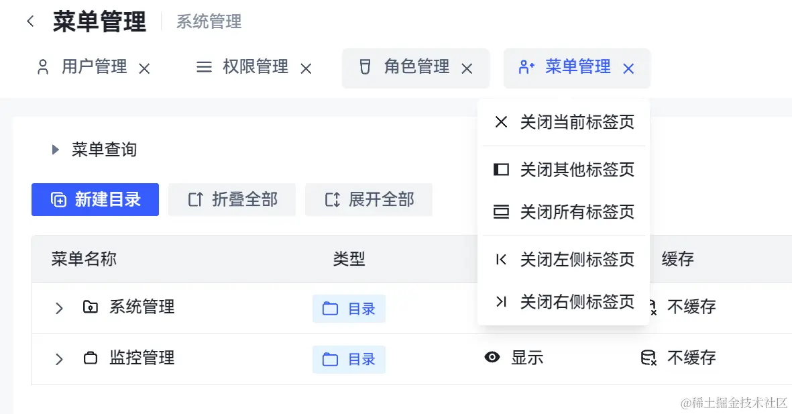Click the back arrow beside 菜单管理 title

(x=30, y=21)
